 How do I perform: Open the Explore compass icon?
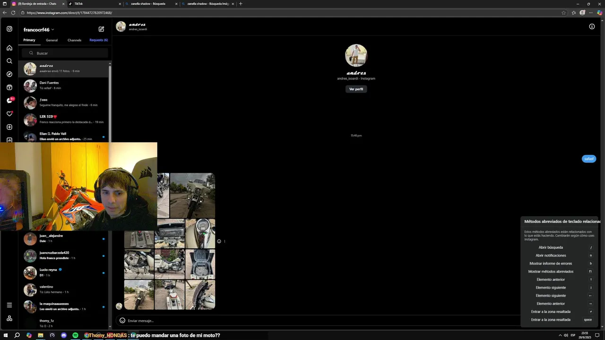9,74
